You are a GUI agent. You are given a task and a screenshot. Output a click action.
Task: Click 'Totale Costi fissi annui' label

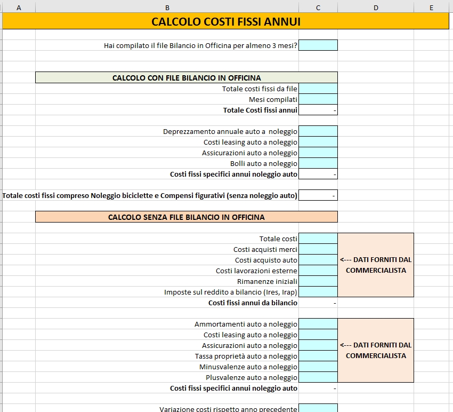coord(260,110)
